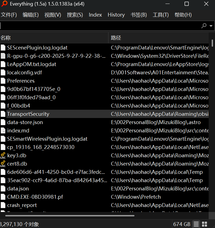Open the 编辑(E) menu
Viewport: 215px width, 228px height.
click(30, 15)
